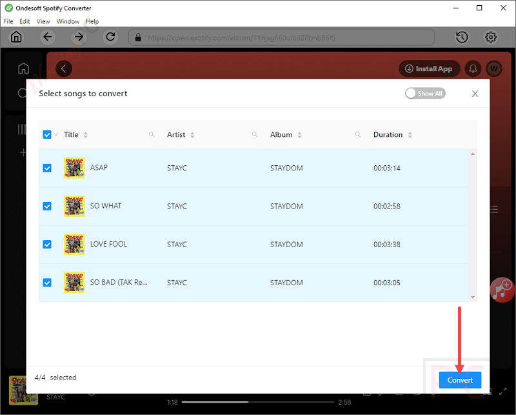Click STAYDOM album in ASAP row
This screenshot has height=415, width=516.
click(x=286, y=168)
